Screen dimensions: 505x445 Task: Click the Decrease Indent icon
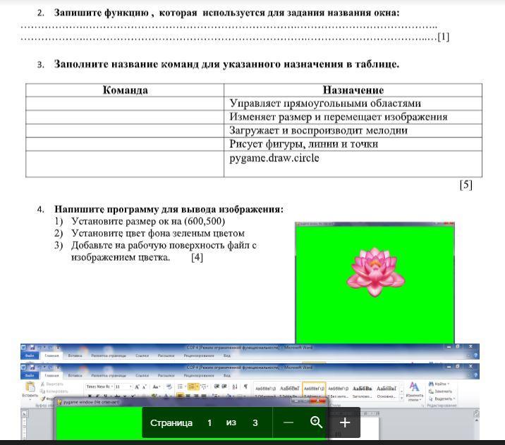pos(217,387)
